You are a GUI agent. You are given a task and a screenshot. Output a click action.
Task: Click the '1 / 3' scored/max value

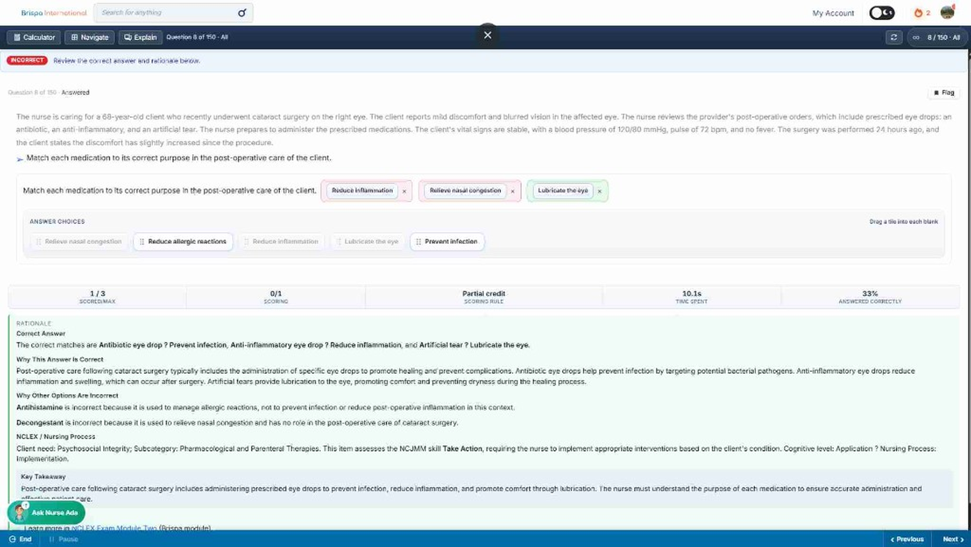click(x=97, y=293)
